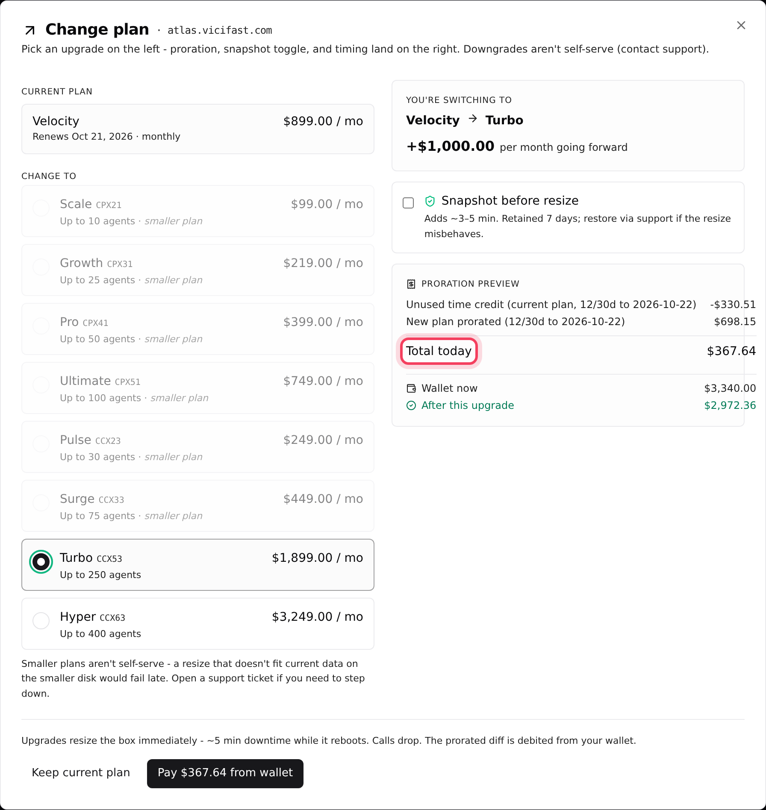Click the upgrade arrow icon beside Change plan
The width and height of the screenshot is (766, 810).
(x=30, y=30)
